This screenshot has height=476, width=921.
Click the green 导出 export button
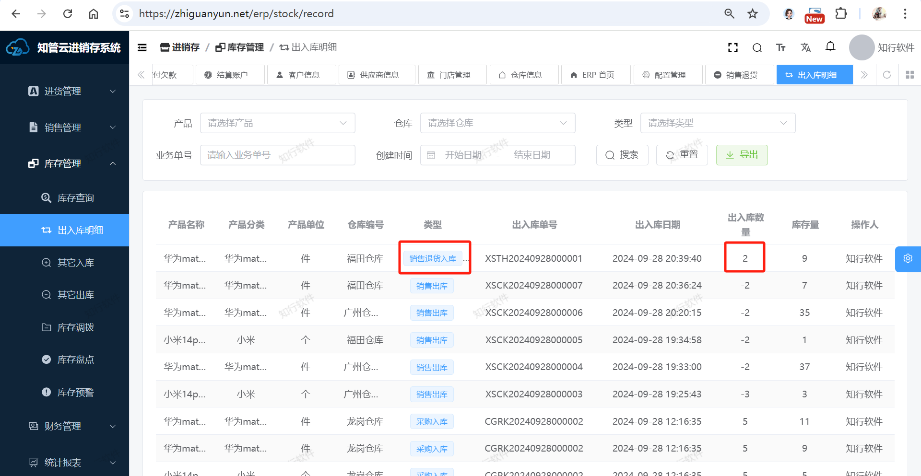point(742,155)
